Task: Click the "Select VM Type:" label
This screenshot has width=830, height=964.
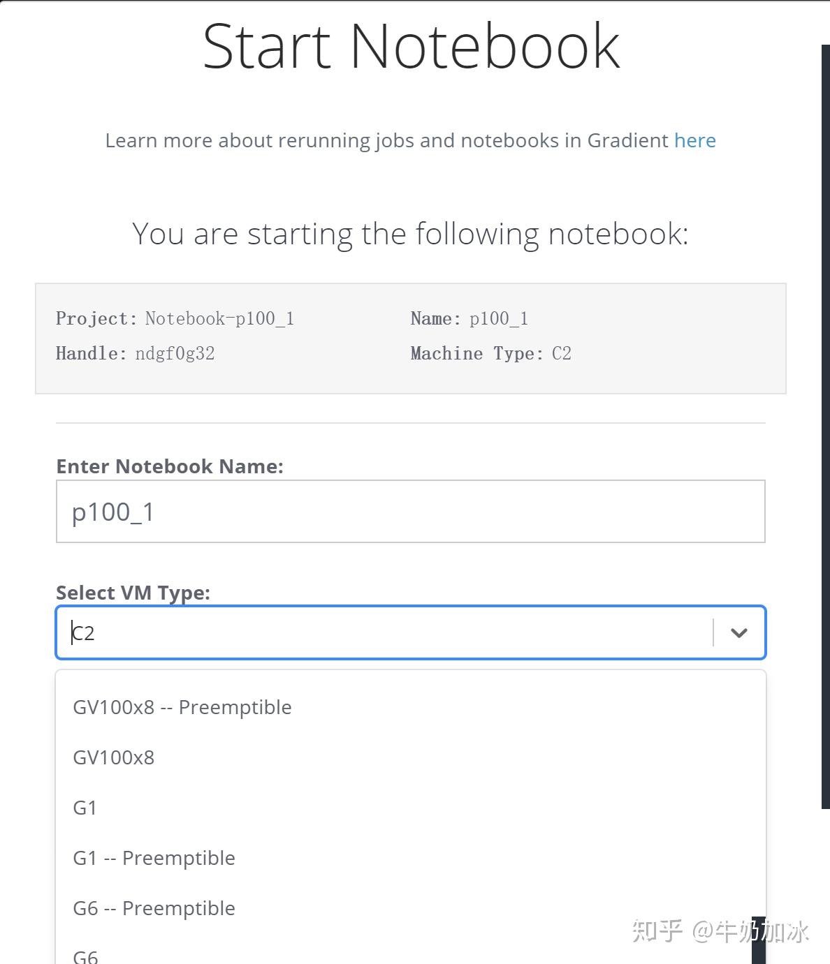Action: (133, 593)
